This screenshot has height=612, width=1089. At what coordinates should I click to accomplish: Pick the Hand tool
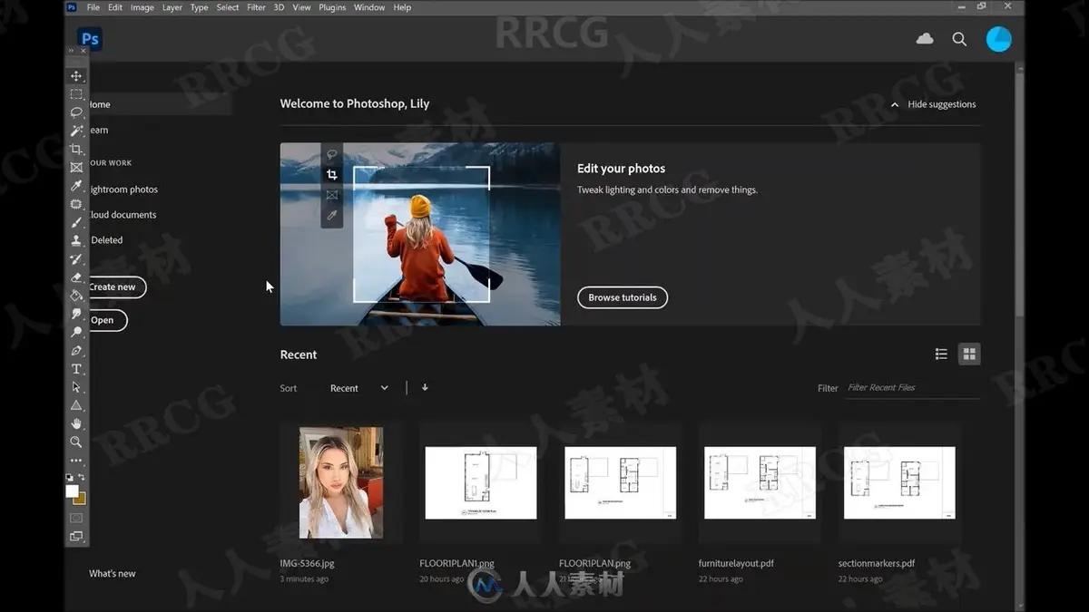click(76, 423)
